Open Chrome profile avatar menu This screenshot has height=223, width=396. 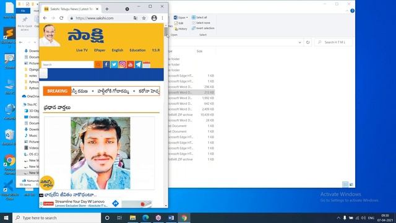(154, 18)
